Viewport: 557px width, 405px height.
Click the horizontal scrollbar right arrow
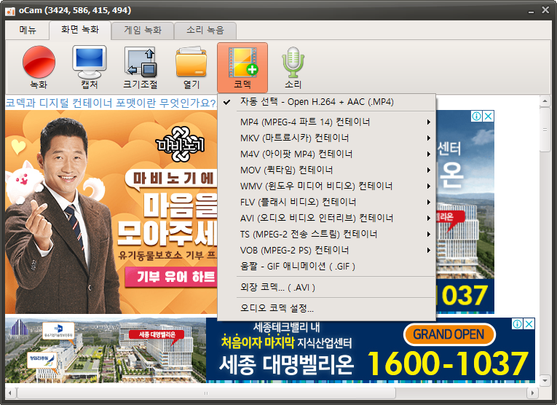click(x=532, y=393)
